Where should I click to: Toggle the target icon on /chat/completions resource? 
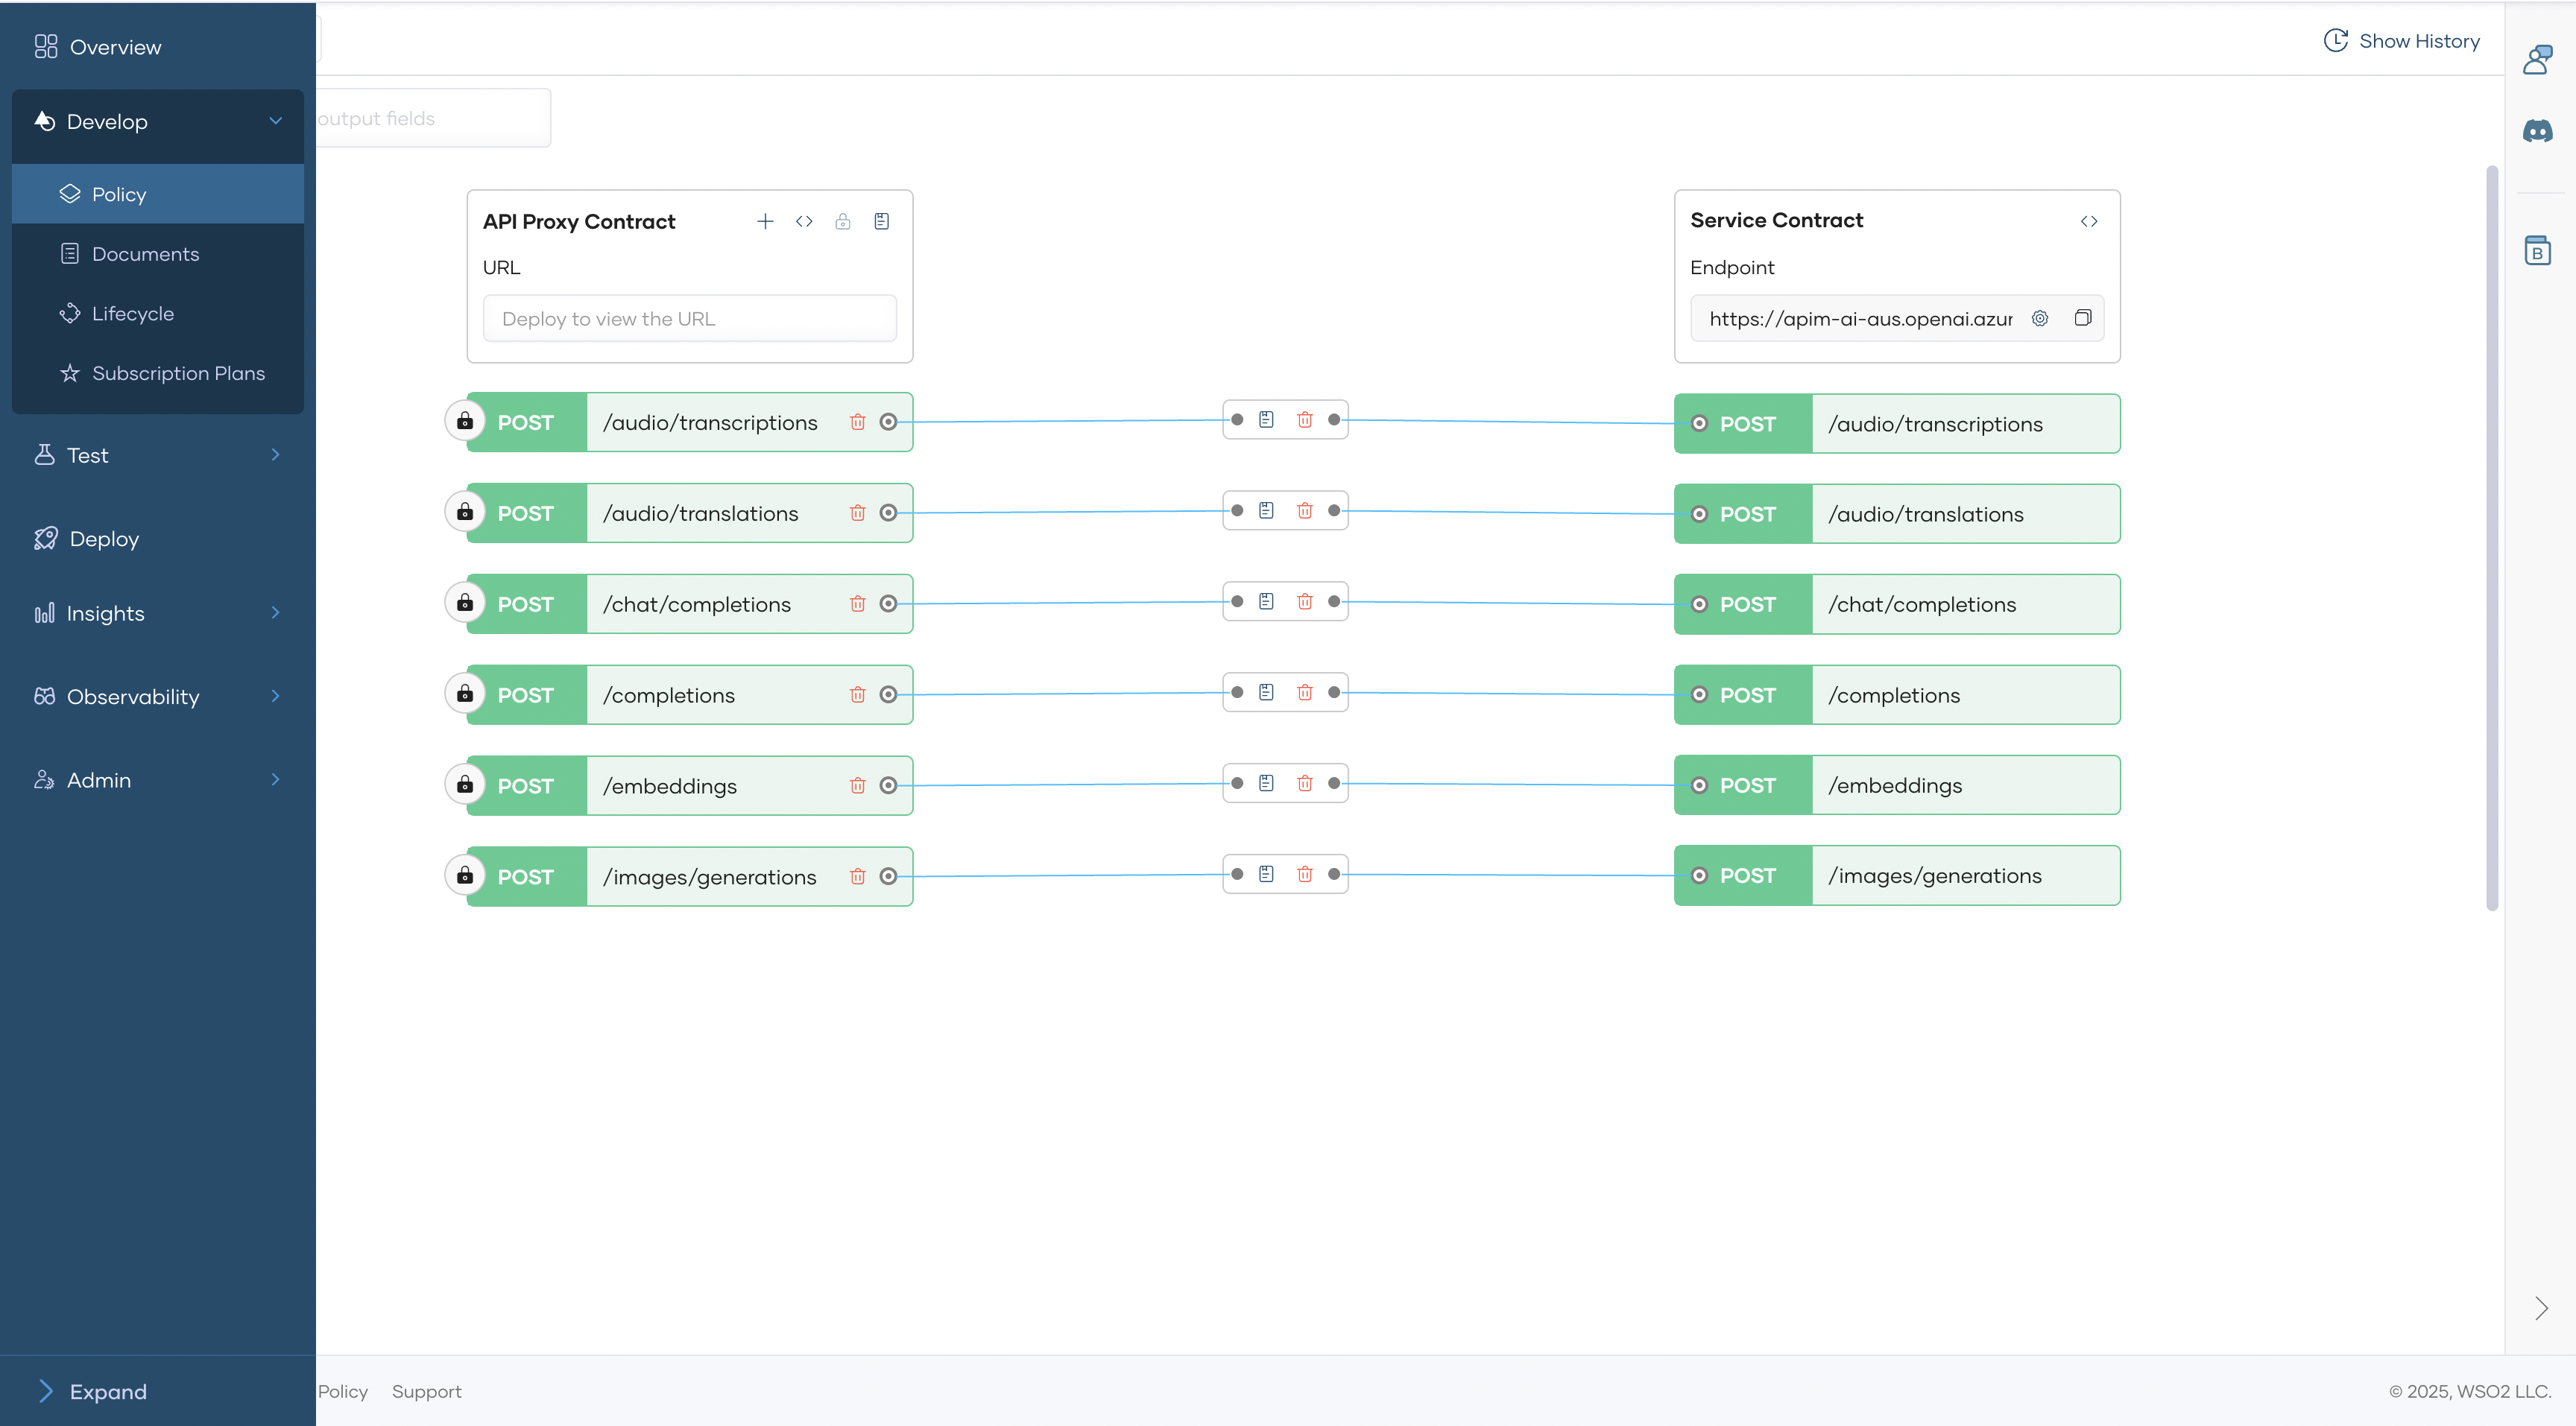pos(889,603)
